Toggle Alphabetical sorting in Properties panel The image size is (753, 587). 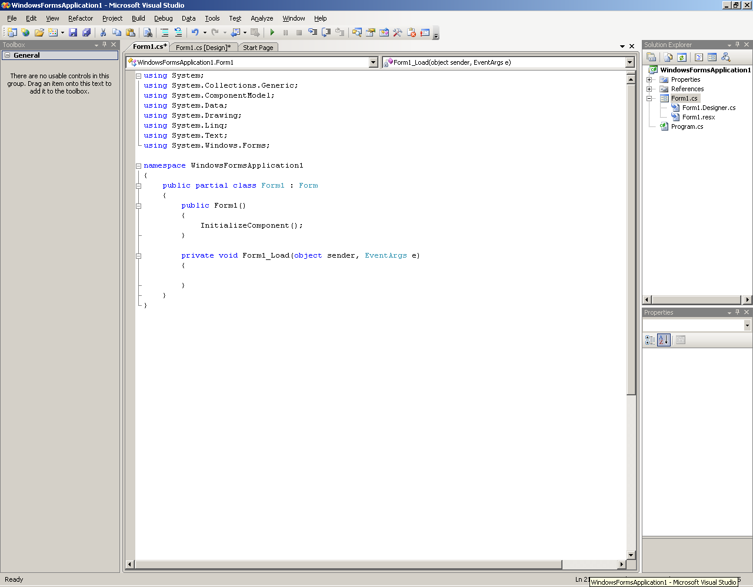point(664,340)
